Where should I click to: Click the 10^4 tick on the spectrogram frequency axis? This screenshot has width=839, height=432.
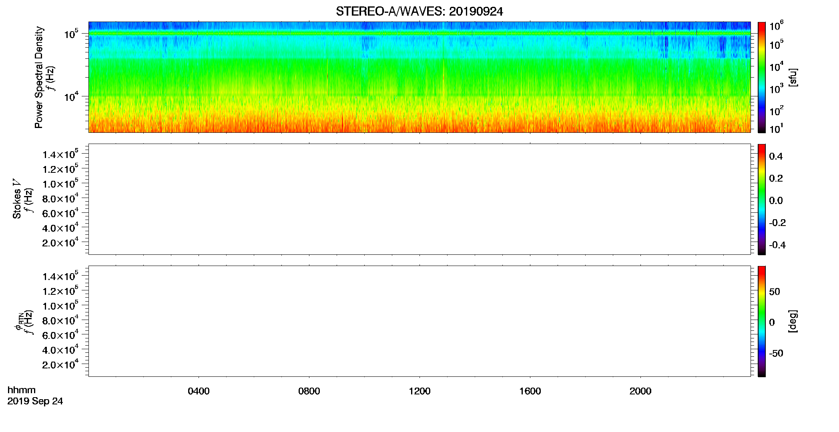(x=71, y=96)
